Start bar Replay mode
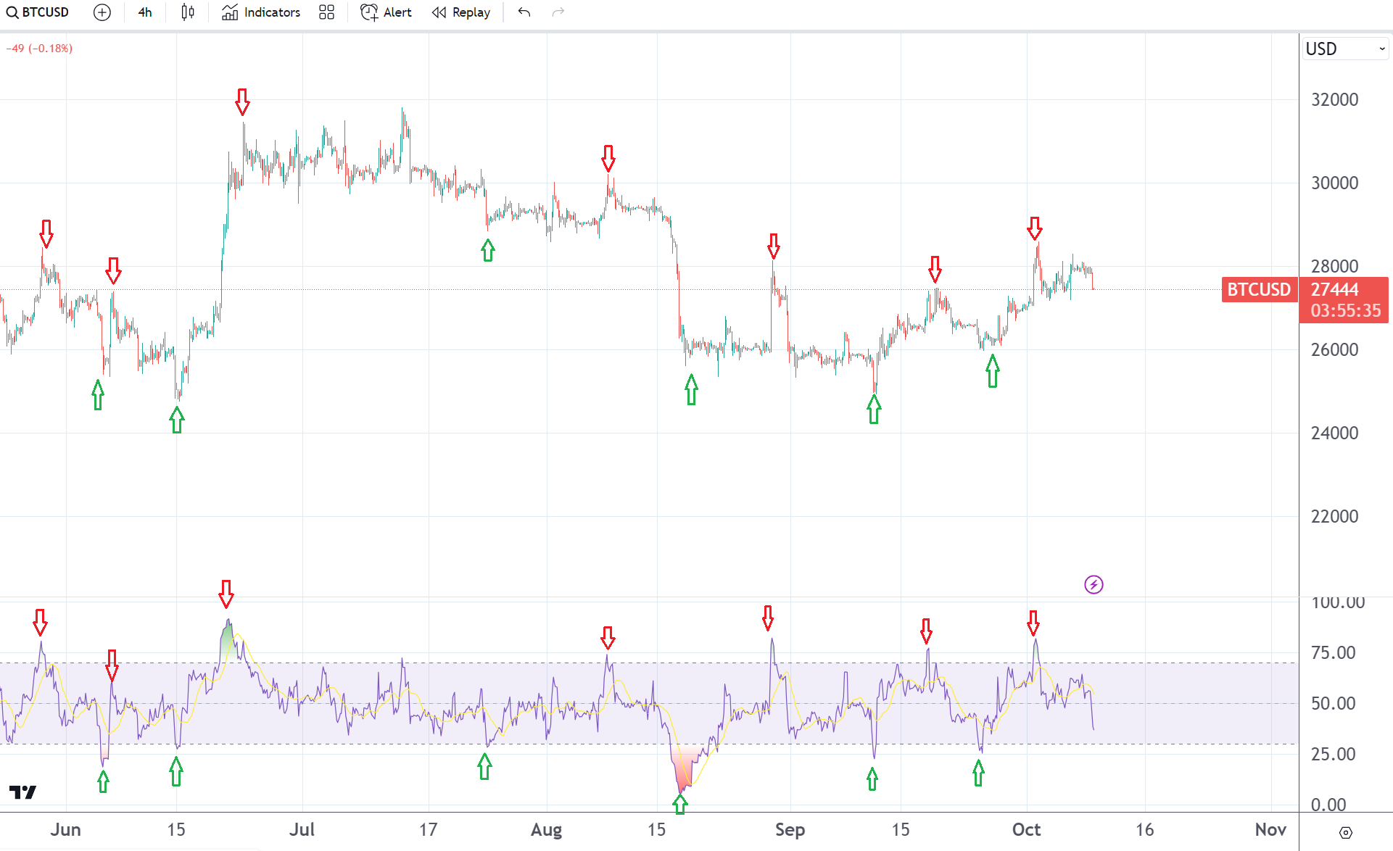Viewport: 1393px width, 851px height. tap(461, 12)
